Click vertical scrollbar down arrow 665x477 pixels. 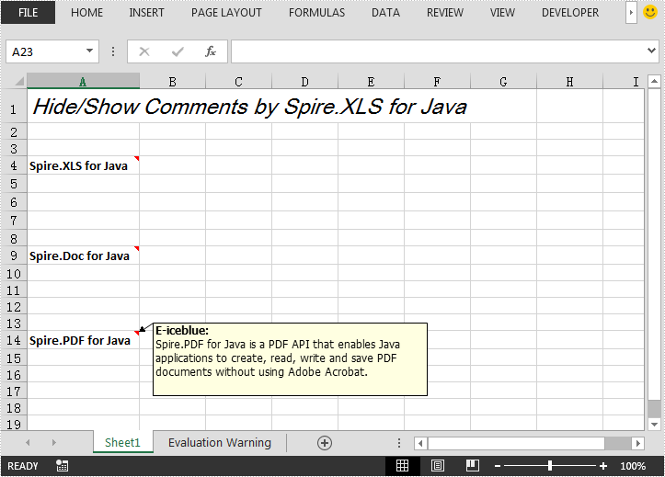click(x=654, y=424)
